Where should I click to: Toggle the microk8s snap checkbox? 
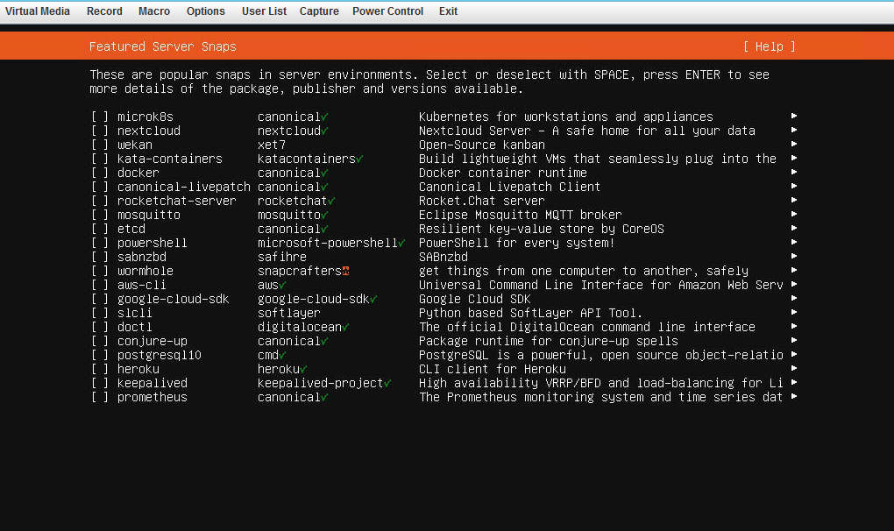100,117
